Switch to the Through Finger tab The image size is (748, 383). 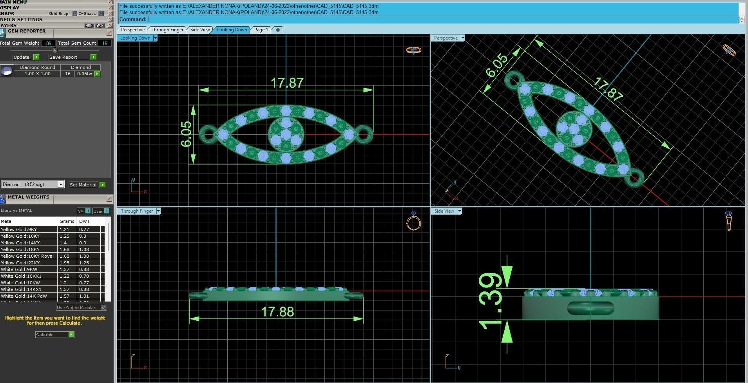click(167, 30)
